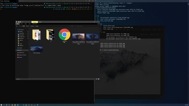The height and width of the screenshot is (106, 189).
Task: Open Wallpaper folder in navigation pane
Action: click(x=21, y=46)
